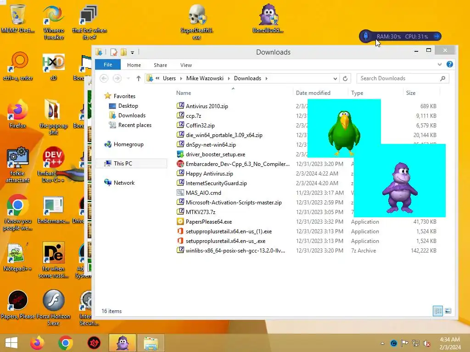Select Homegroup in navigation pane
Viewport: 470px width, 352px height.
pyautogui.click(x=129, y=144)
